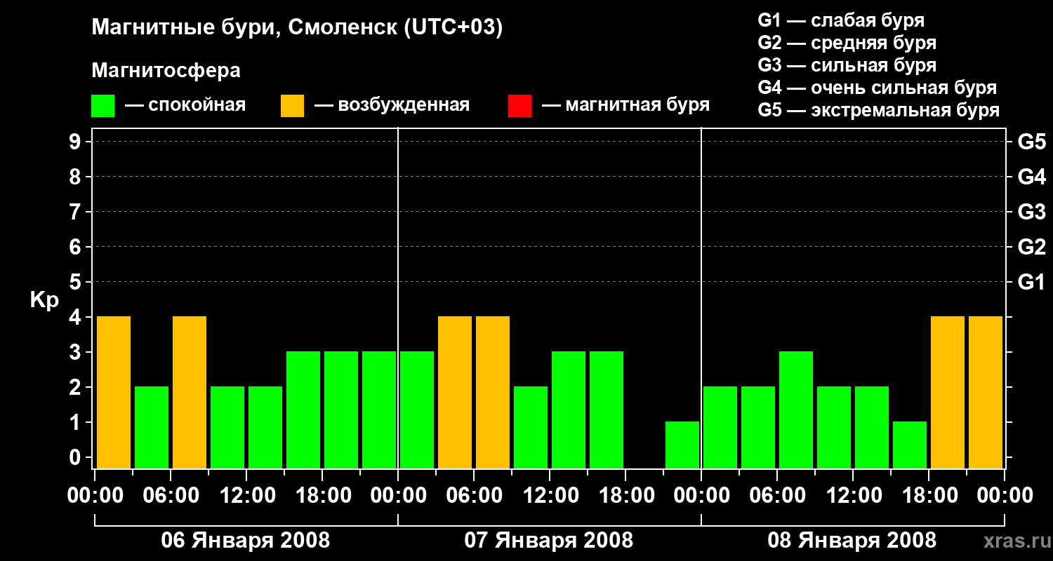
Task: Click the green 'спокойная' legend swatch
Action: (103, 106)
